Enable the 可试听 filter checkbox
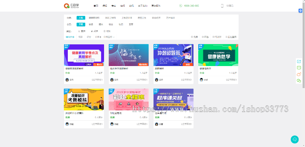305x147 pixels. tap(213, 37)
